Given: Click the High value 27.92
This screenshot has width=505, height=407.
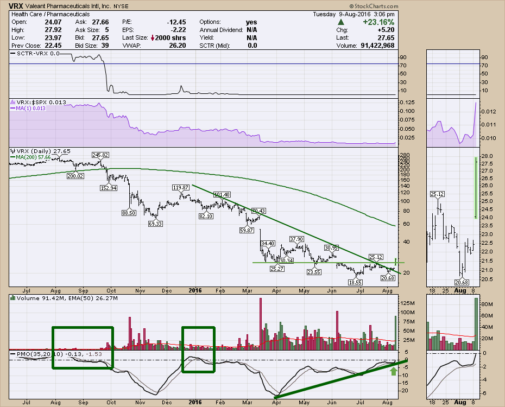Looking at the screenshot, I should [x=53, y=30].
